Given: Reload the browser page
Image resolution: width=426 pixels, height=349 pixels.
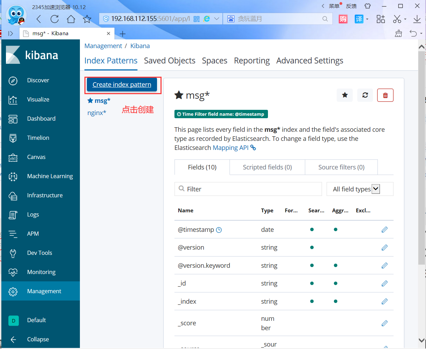Looking at the screenshot, I should [54, 19].
